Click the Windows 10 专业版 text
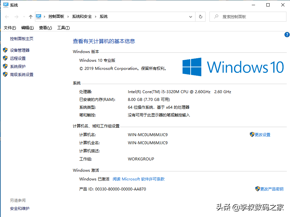The image size is (290, 217). (97, 60)
